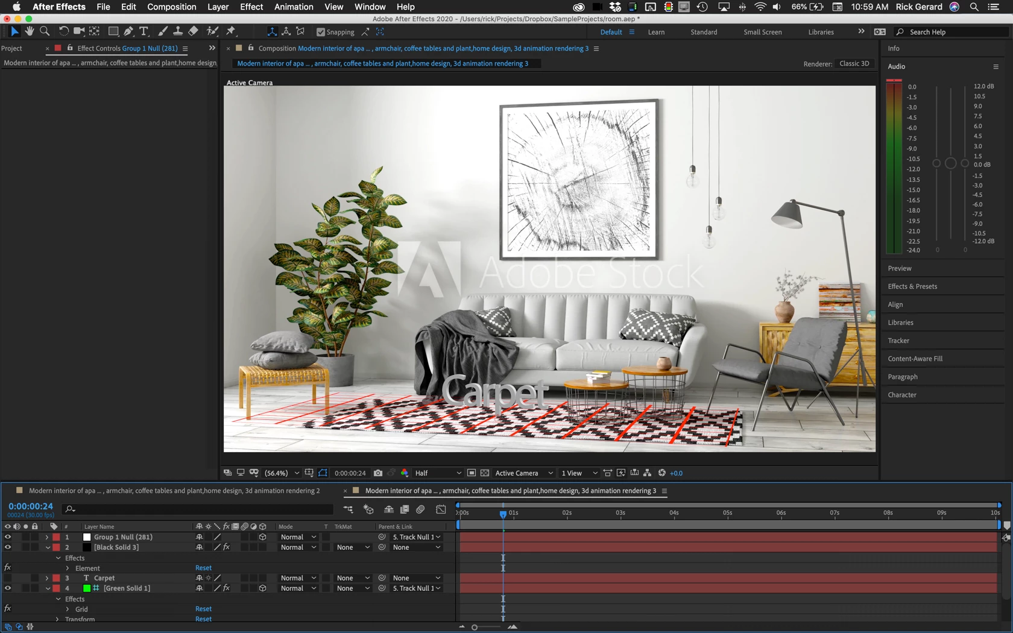Image resolution: width=1013 pixels, height=633 pixels.
Task: Select the Pen tool
Action: 128,31
